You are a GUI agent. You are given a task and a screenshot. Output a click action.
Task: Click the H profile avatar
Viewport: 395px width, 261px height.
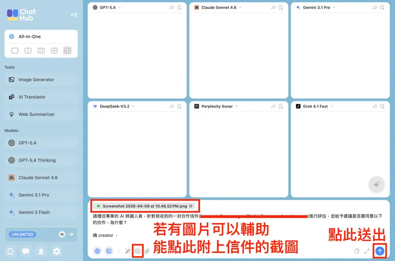(62, 234)
